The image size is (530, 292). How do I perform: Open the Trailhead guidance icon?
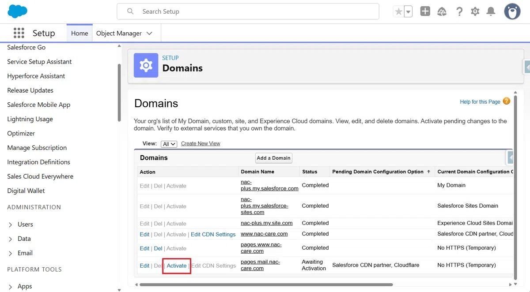click(442, 11)
